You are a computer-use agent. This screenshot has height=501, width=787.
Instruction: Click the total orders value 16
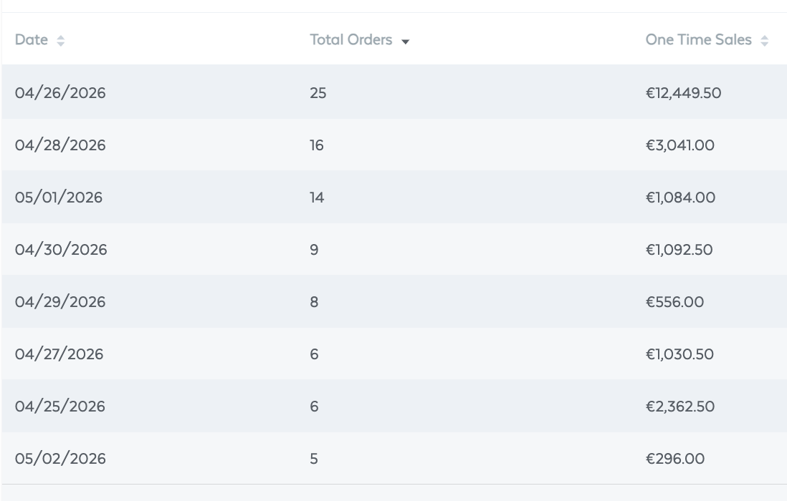click(x=317, y=145)
